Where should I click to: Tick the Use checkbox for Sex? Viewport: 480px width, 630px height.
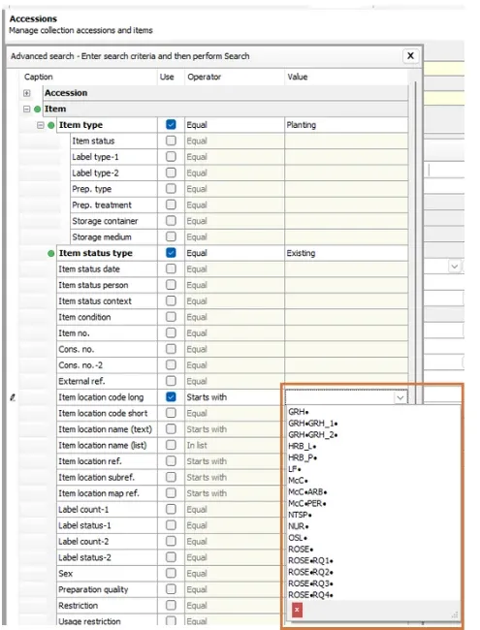[x=171, y=574]
